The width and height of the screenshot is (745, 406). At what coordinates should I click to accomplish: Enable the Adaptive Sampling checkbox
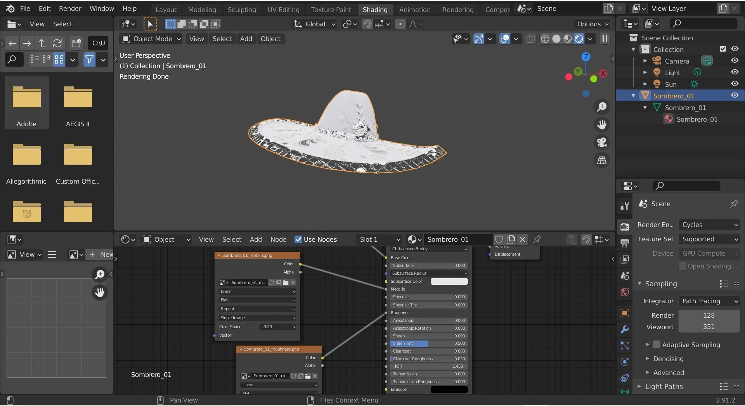click(x=657, y=344)
